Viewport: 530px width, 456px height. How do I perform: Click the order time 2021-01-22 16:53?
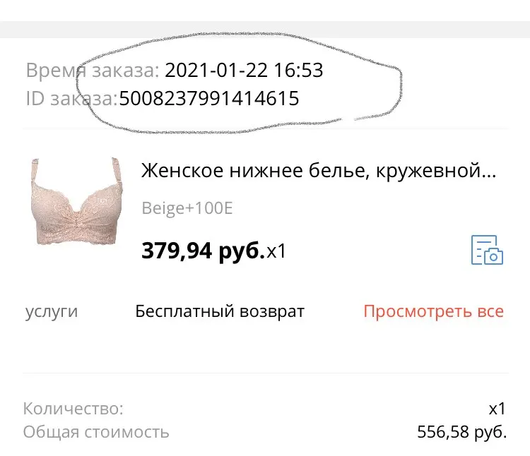pos(244,70)
